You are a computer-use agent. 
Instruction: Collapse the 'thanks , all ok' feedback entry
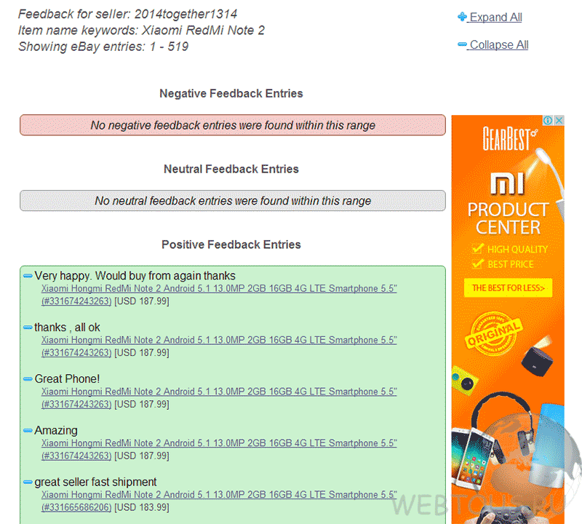tap(28, 327)
